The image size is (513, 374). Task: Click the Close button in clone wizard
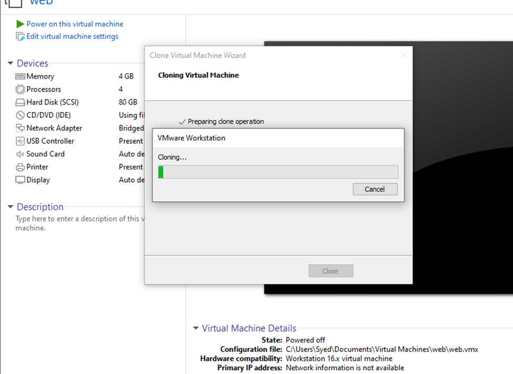tap(330, 271)
